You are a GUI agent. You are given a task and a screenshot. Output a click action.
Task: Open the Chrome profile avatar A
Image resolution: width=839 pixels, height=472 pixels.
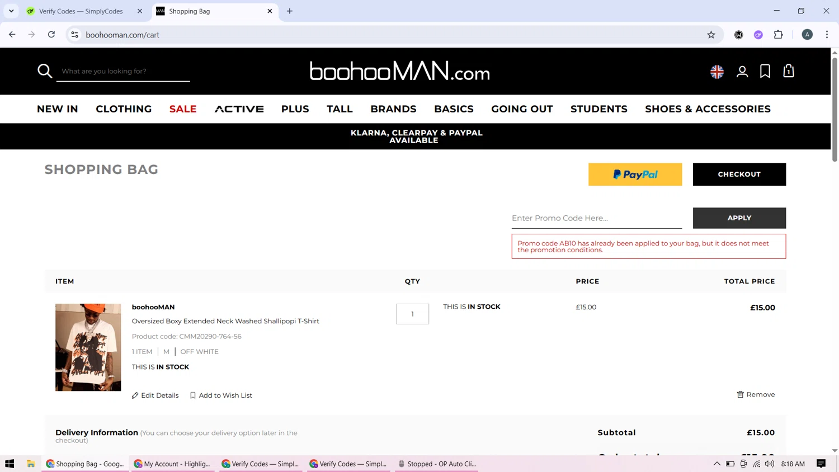[807, 35]
